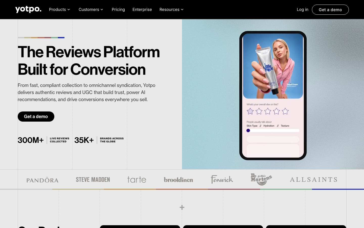Screen dimensions: 364x228
Task: Click the 'Texture' topic label
Action: coord(285,126)
